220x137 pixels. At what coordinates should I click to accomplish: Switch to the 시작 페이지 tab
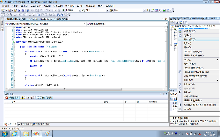pos(62,19)
